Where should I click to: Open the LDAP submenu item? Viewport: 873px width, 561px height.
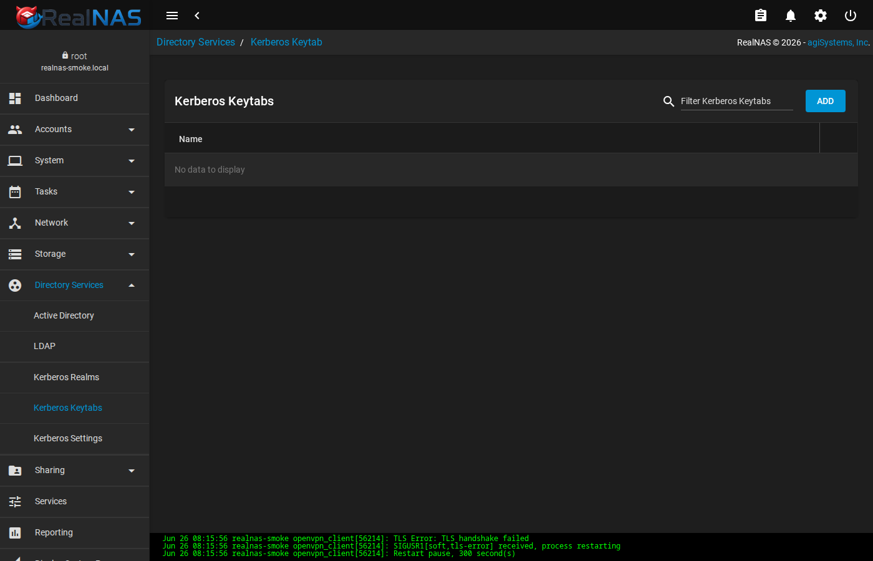75,347
